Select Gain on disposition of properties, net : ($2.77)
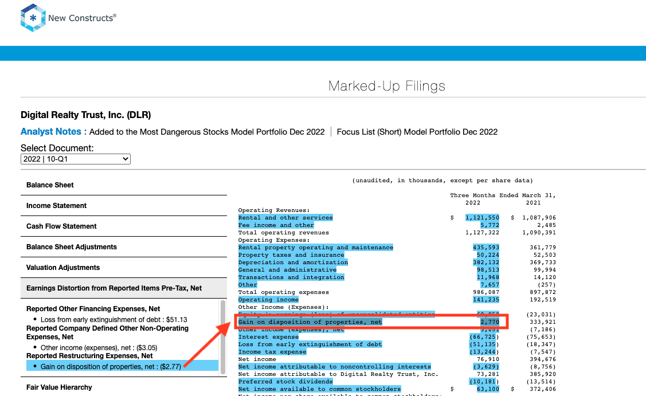Viewport: 646px width, 396px height. pos(122,366)
